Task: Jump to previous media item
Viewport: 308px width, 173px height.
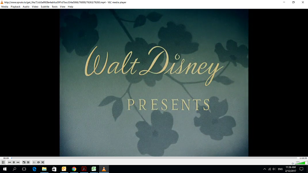Action: click(x=9, y=162)
